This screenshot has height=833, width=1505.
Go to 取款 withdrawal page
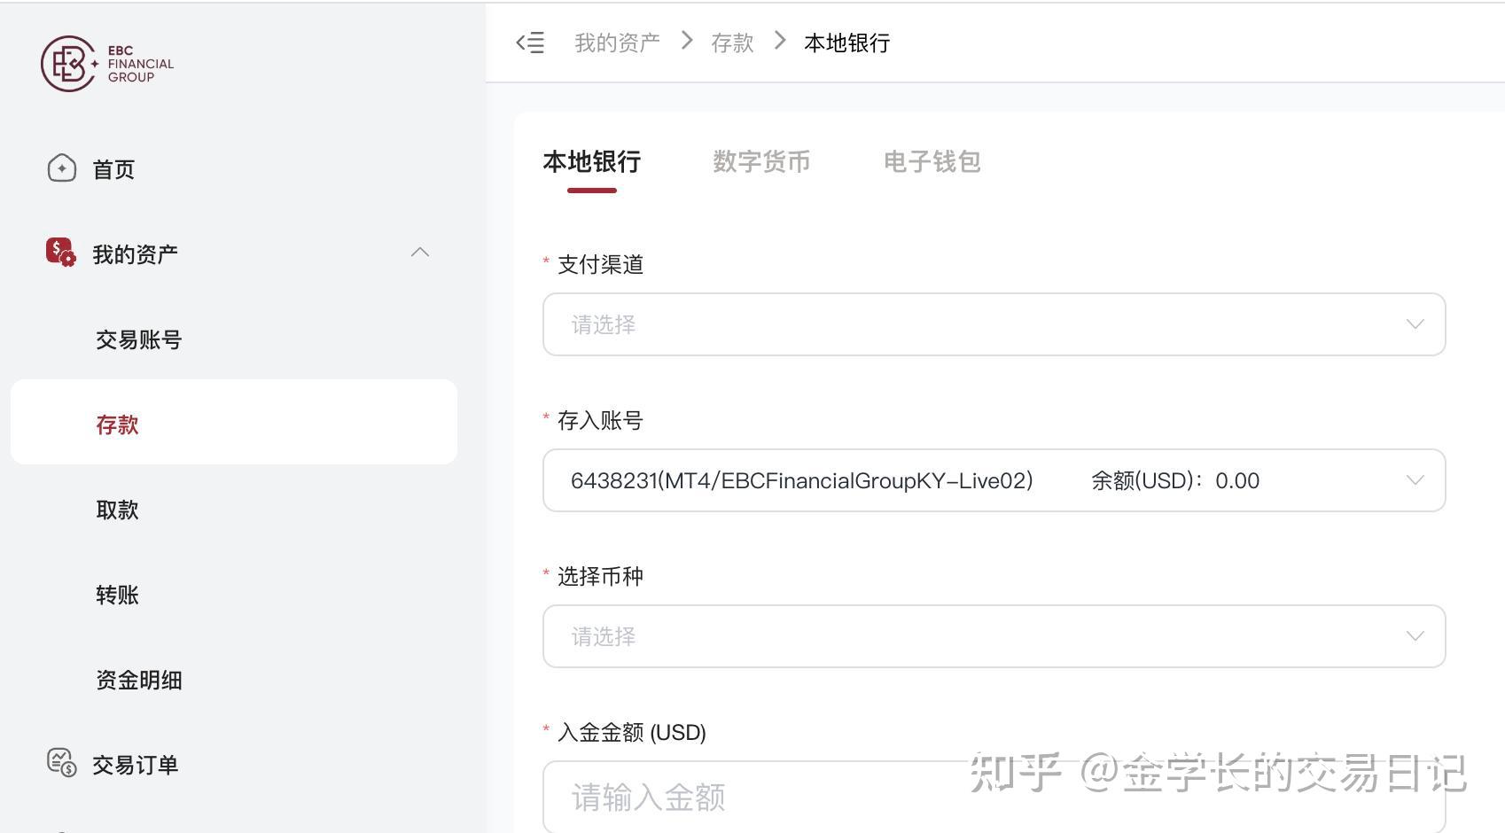coord(118,510)
